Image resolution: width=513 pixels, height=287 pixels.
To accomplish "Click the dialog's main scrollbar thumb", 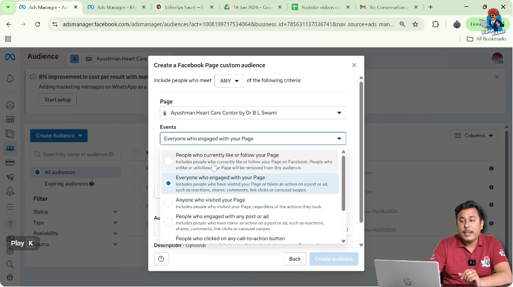I will click(x=361, y=152).
